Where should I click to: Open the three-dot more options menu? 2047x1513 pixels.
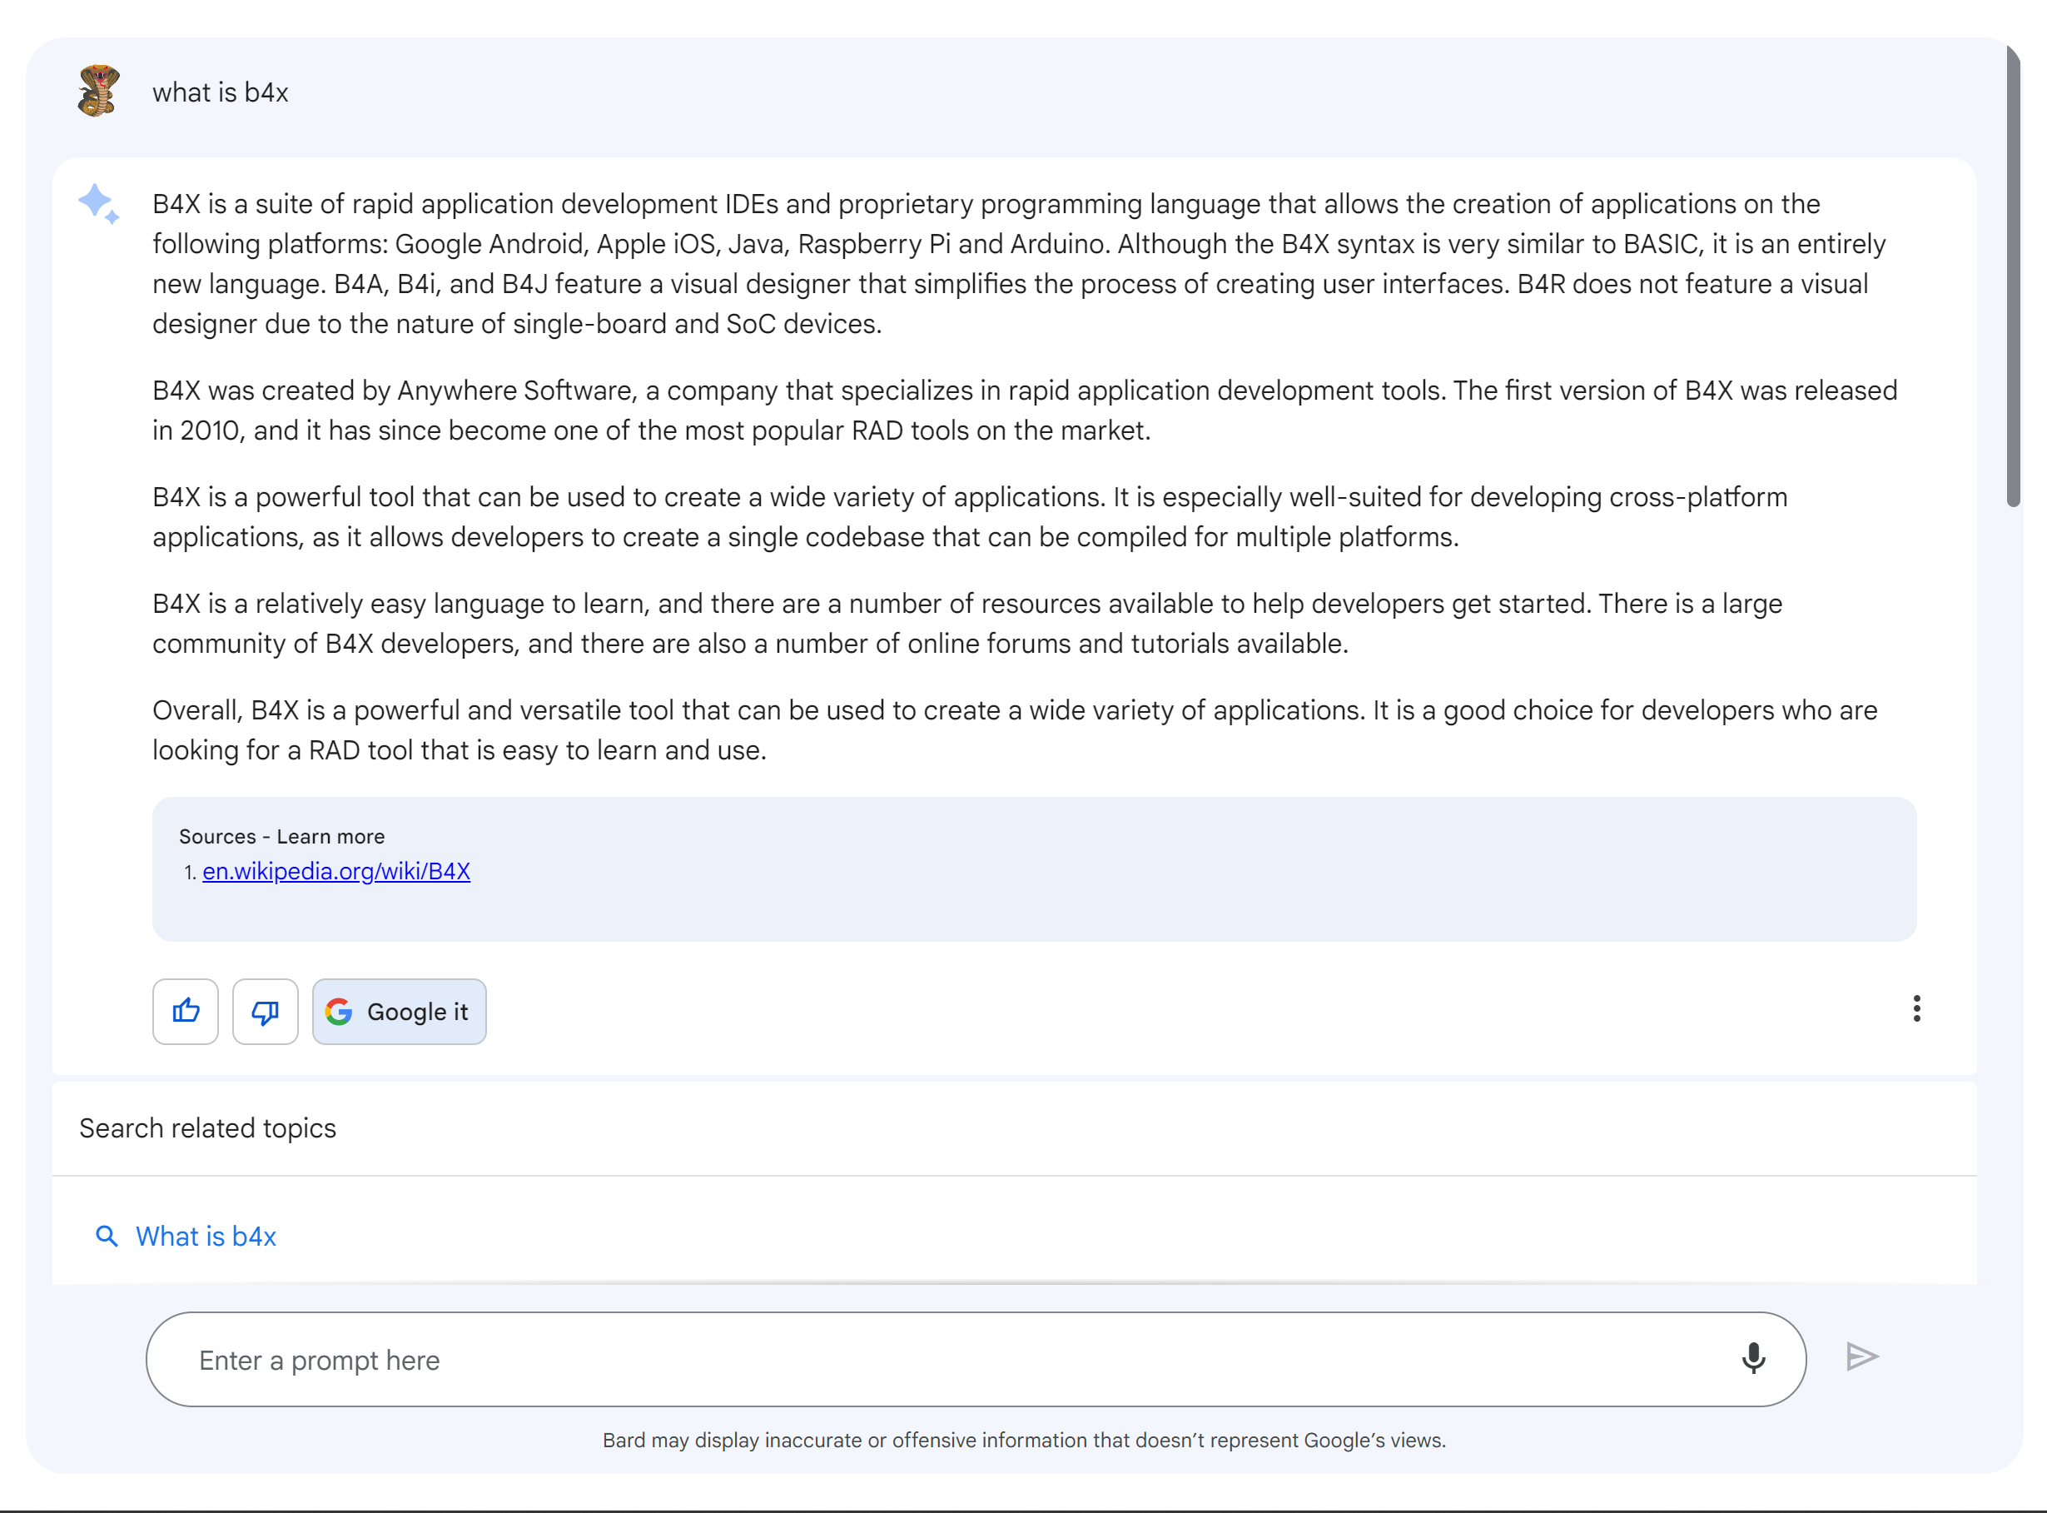coord(1916,1008)
